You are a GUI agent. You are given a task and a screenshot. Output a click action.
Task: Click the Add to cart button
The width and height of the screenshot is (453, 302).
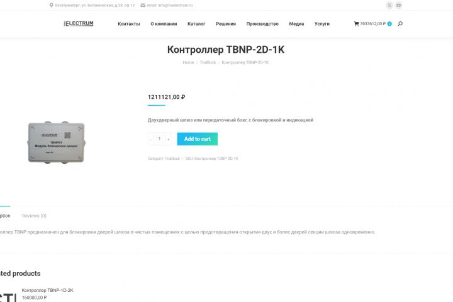pos(198,139)
